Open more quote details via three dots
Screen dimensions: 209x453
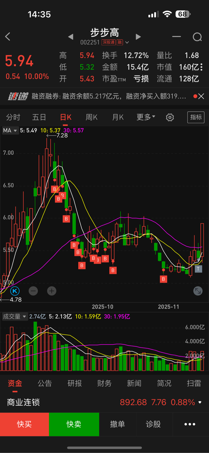(201, 67)
